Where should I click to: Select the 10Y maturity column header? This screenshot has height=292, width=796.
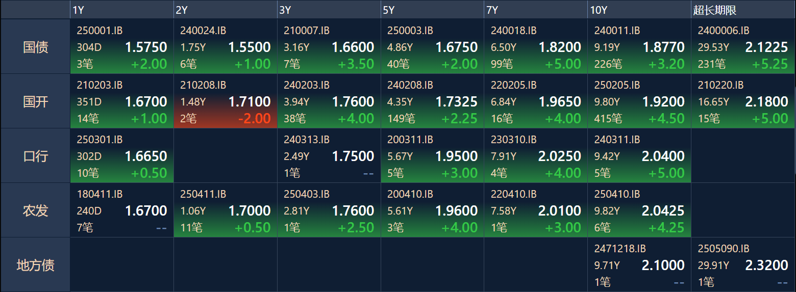(x=639, y=10)
